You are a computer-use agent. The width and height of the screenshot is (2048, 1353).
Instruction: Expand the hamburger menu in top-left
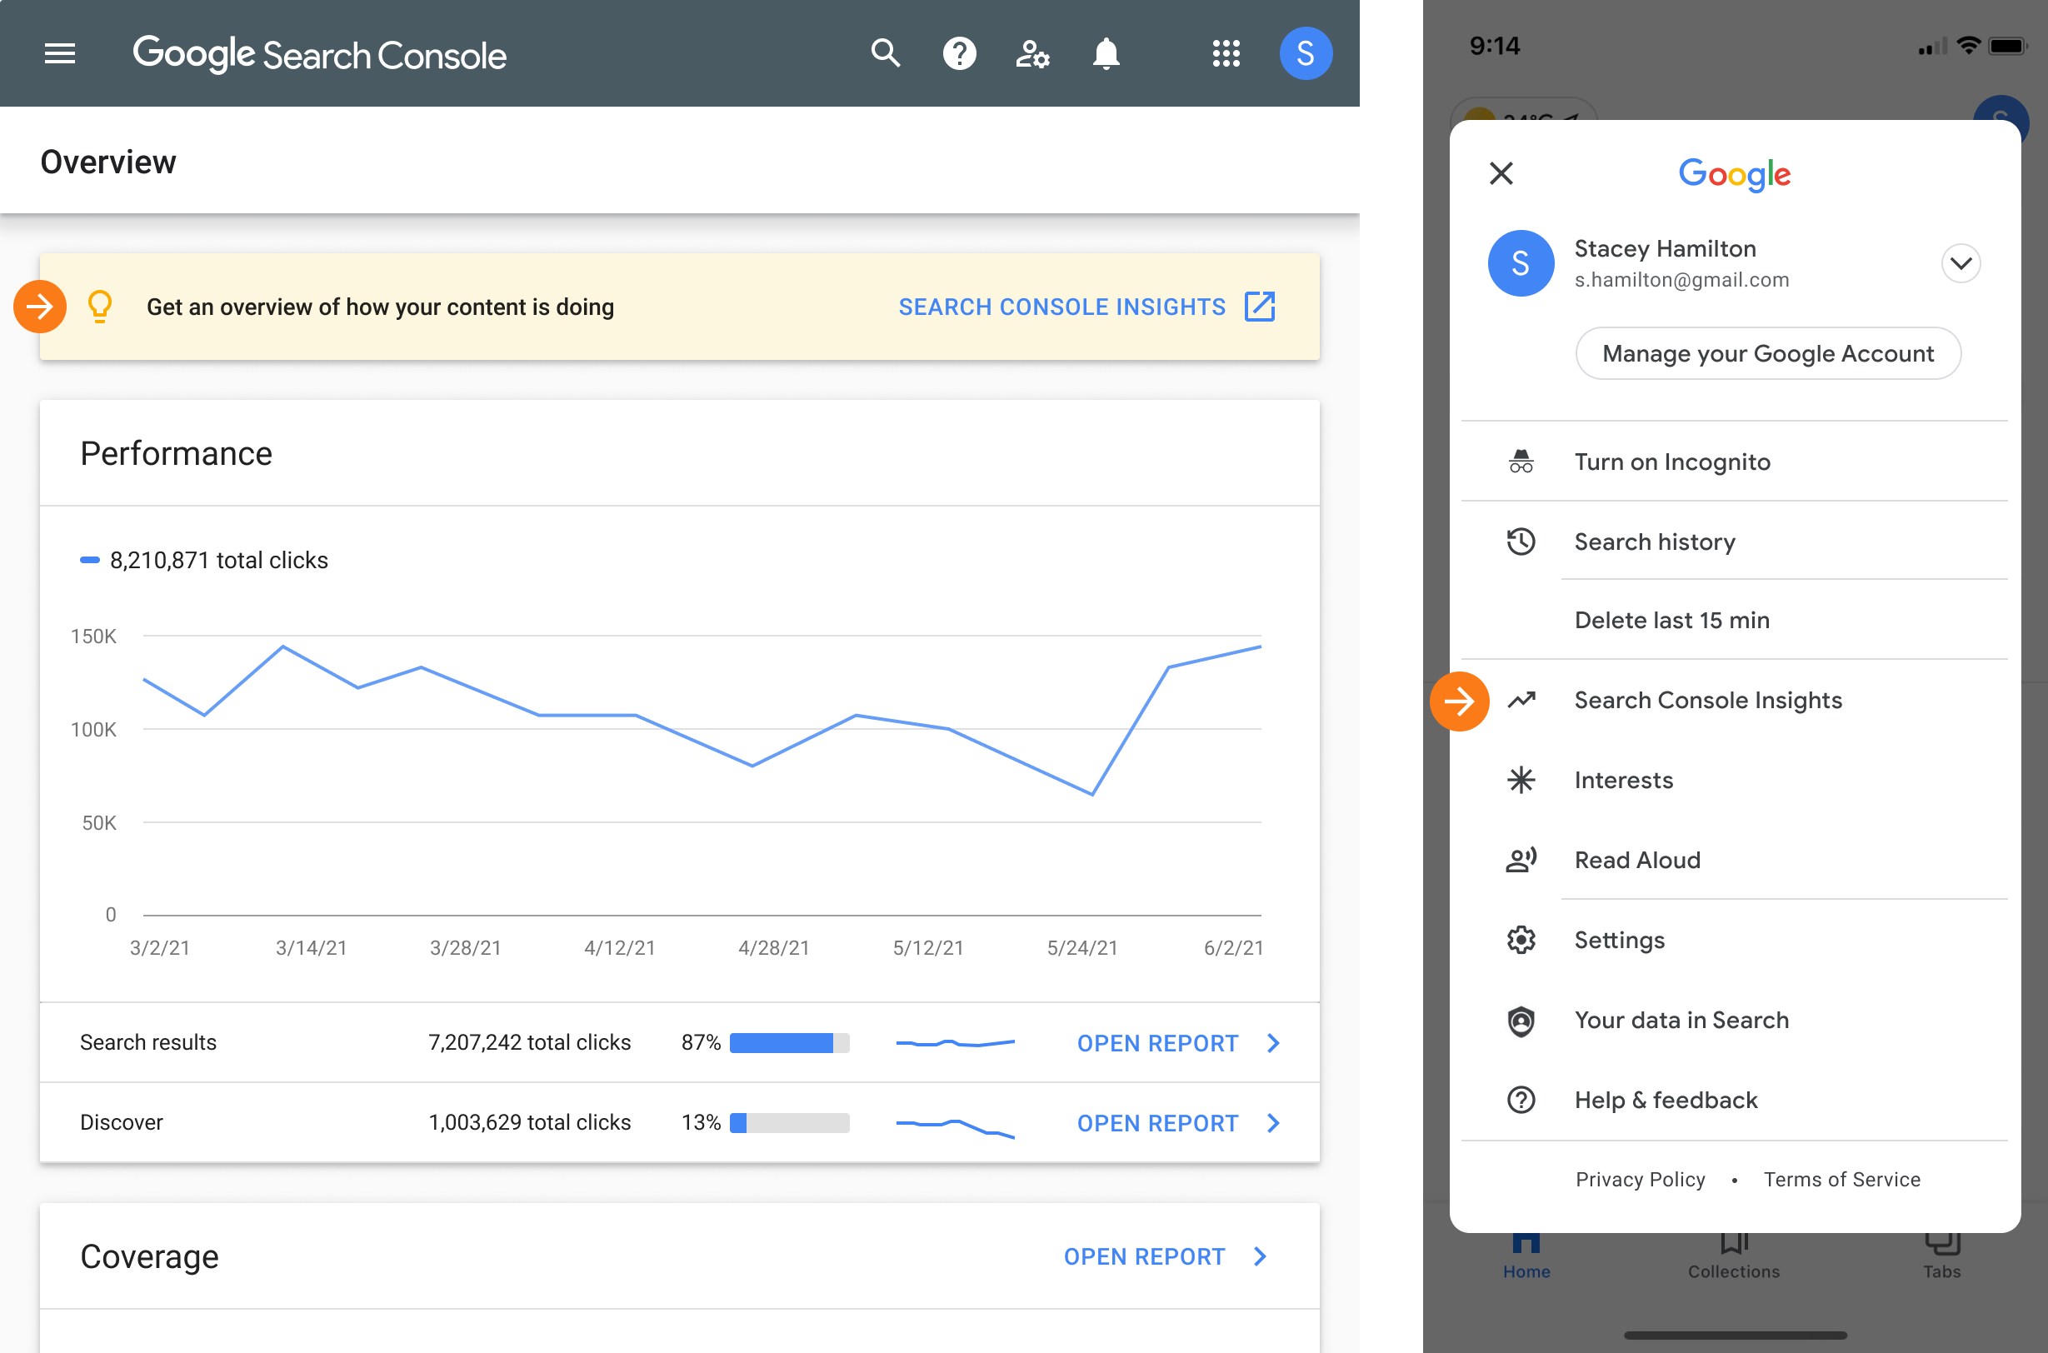[57, 52]
